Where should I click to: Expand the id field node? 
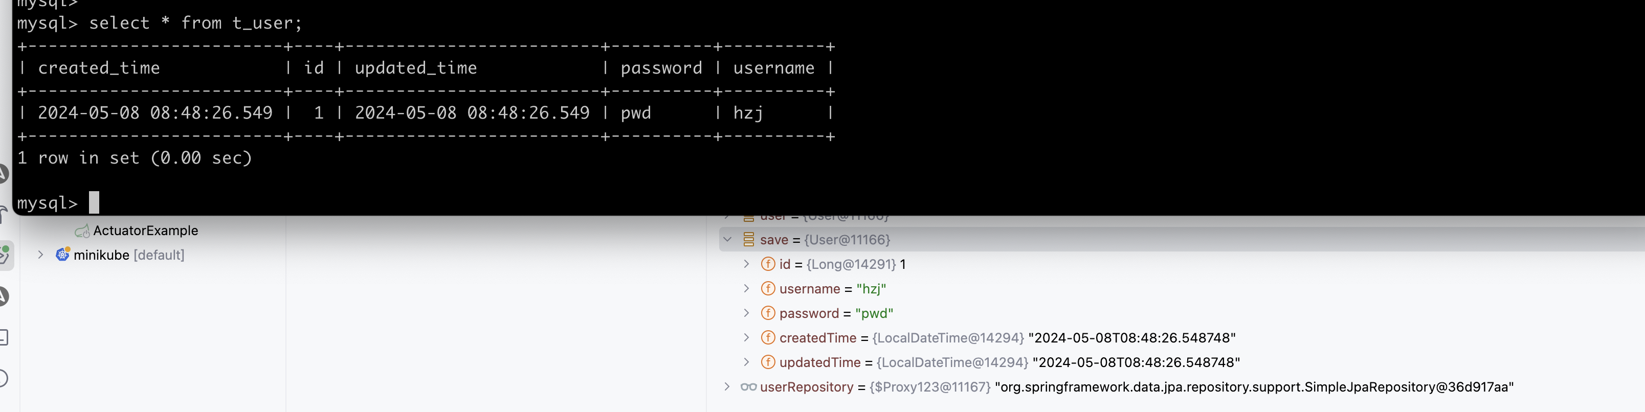(x=746, y=264)
